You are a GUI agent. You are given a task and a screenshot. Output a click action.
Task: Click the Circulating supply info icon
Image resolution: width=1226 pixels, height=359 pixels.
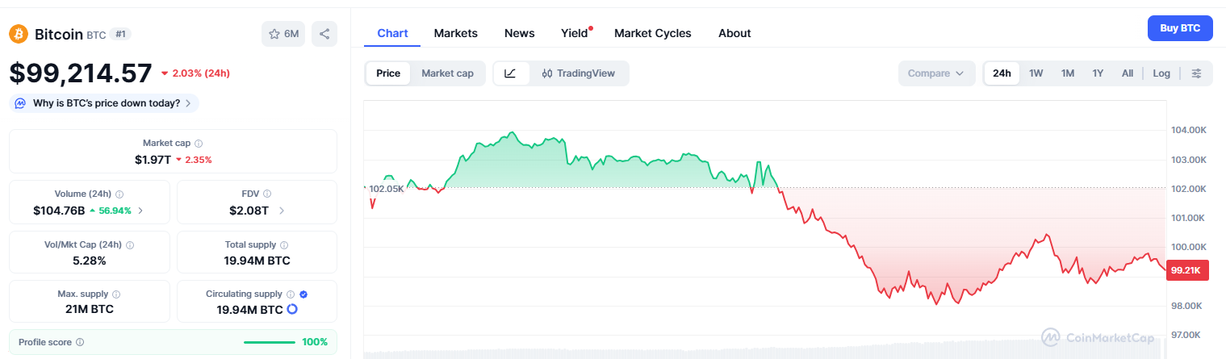click(x=290, y=294)
